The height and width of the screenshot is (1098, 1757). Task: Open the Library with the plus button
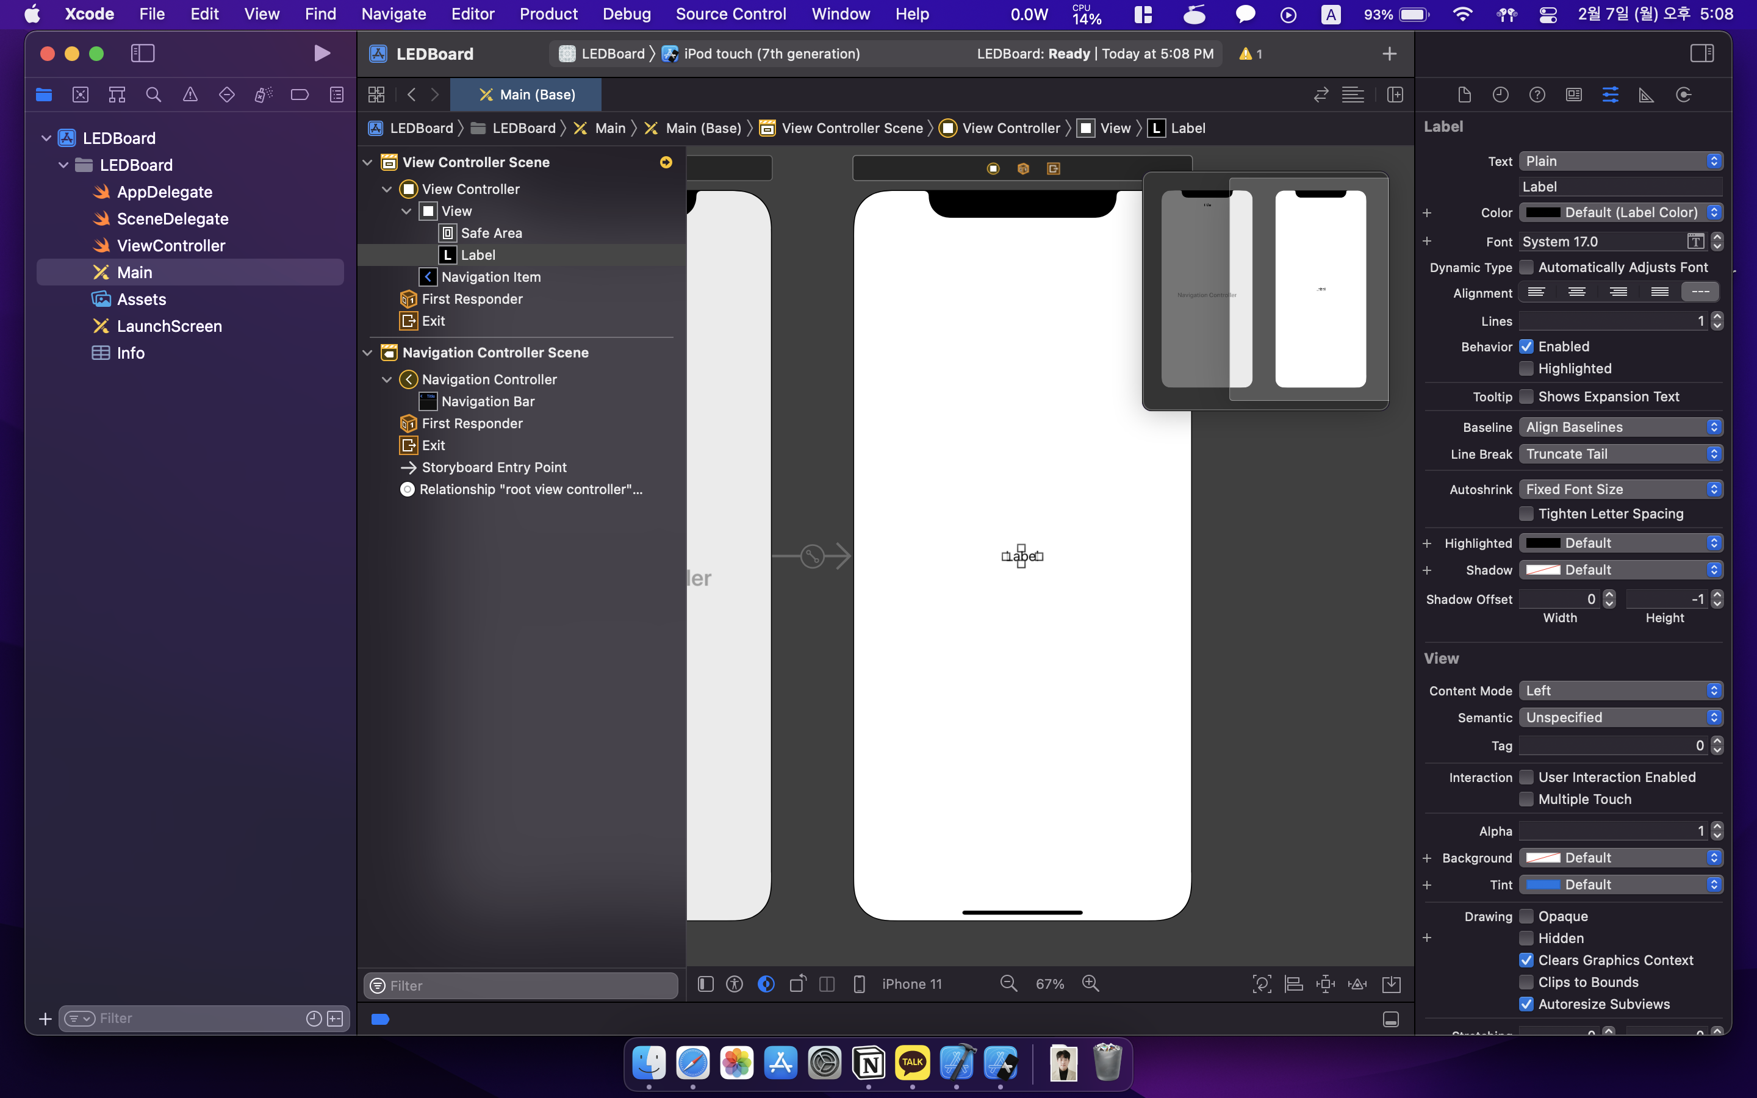1389,54
